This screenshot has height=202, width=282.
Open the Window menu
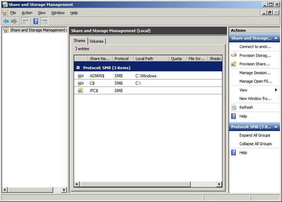(58, 13)
